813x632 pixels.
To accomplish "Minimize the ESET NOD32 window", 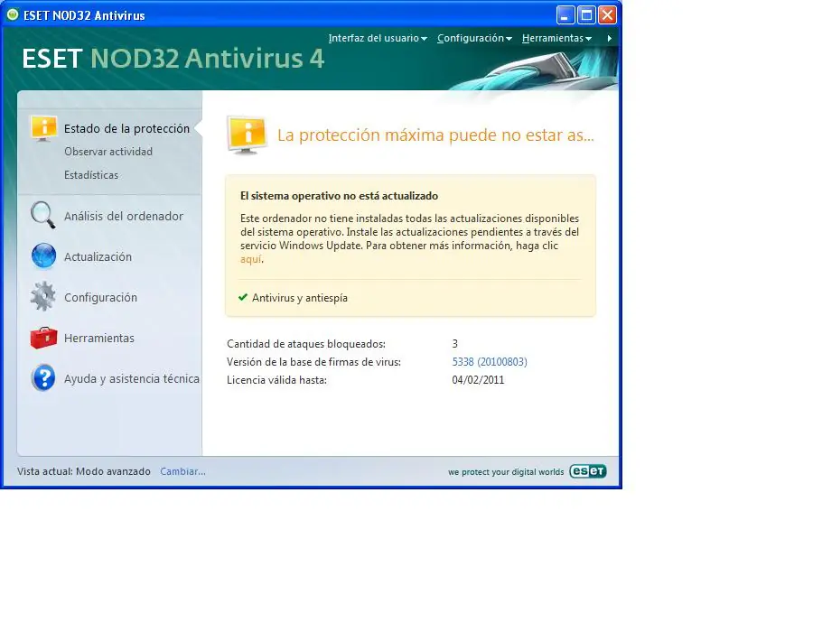I will [565, 15].
